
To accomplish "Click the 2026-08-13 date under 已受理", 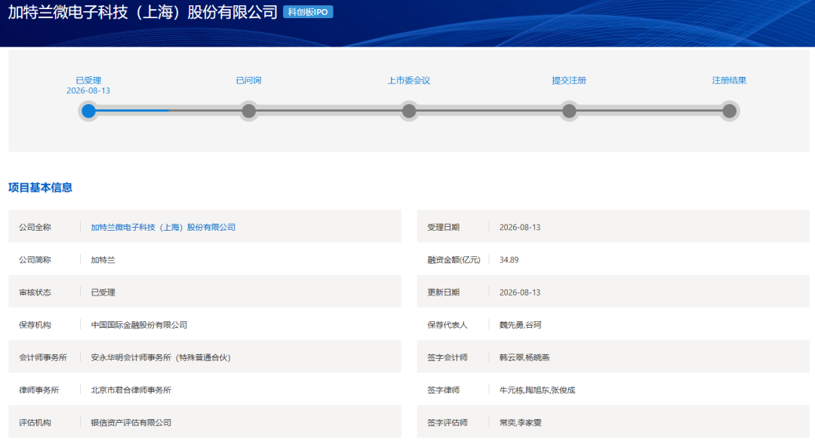I will [88, 90].
